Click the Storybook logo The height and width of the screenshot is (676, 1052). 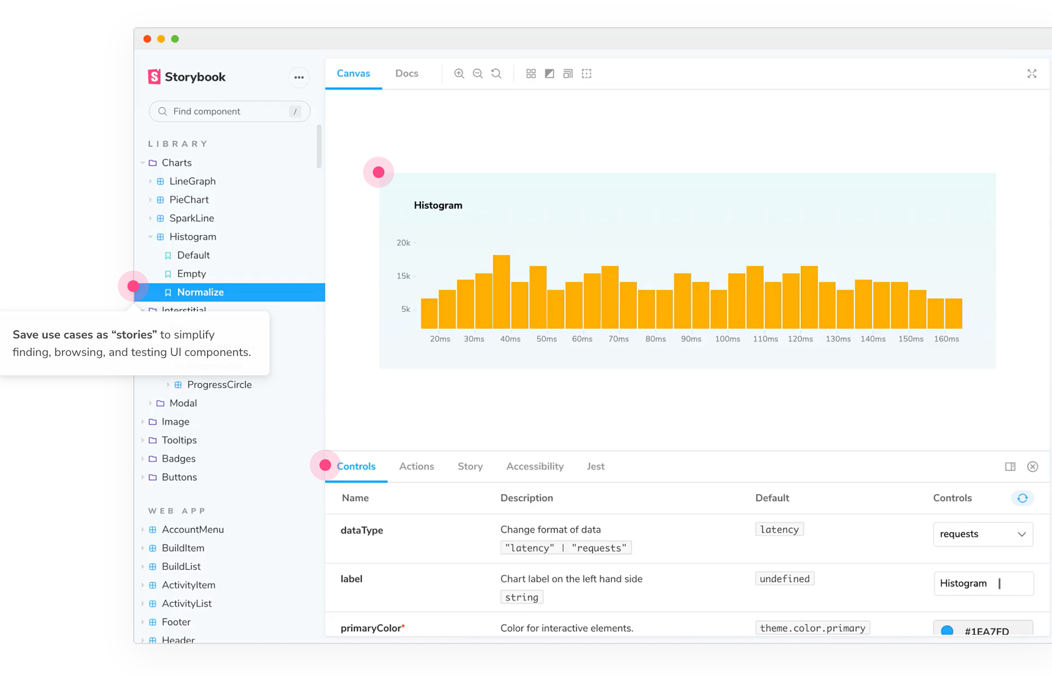tap(187, 77)
